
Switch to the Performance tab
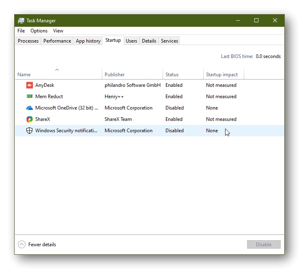[57, 41]
